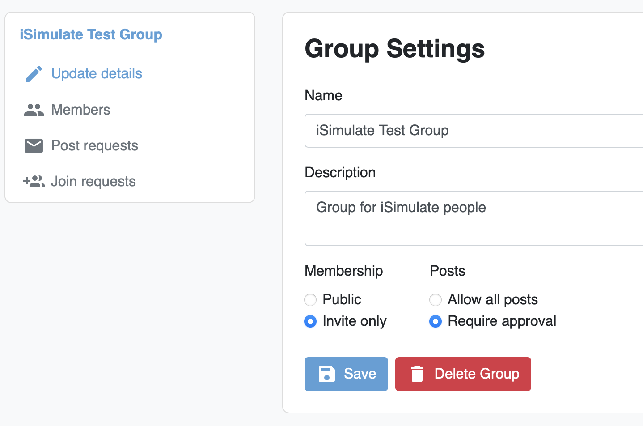Enable Allow all posts
The image size is (643, 426).
coord(436,300)
